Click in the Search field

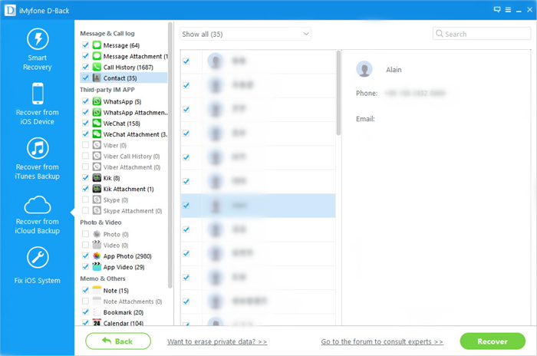coord(482,34)
